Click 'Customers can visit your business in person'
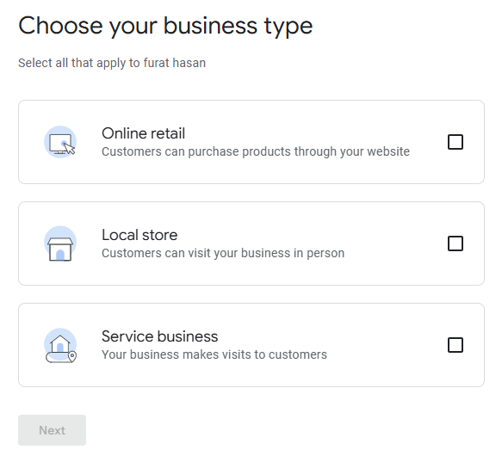502x456 pixels. [x=223, y=253]
